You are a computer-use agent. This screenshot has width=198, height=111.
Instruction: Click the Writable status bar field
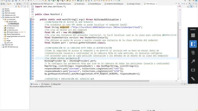[x=119, y=110]
